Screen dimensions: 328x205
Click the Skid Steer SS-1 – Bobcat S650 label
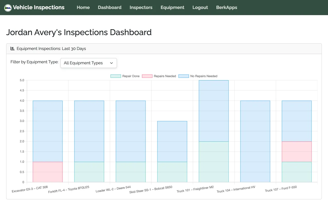[x=151, y=189]
